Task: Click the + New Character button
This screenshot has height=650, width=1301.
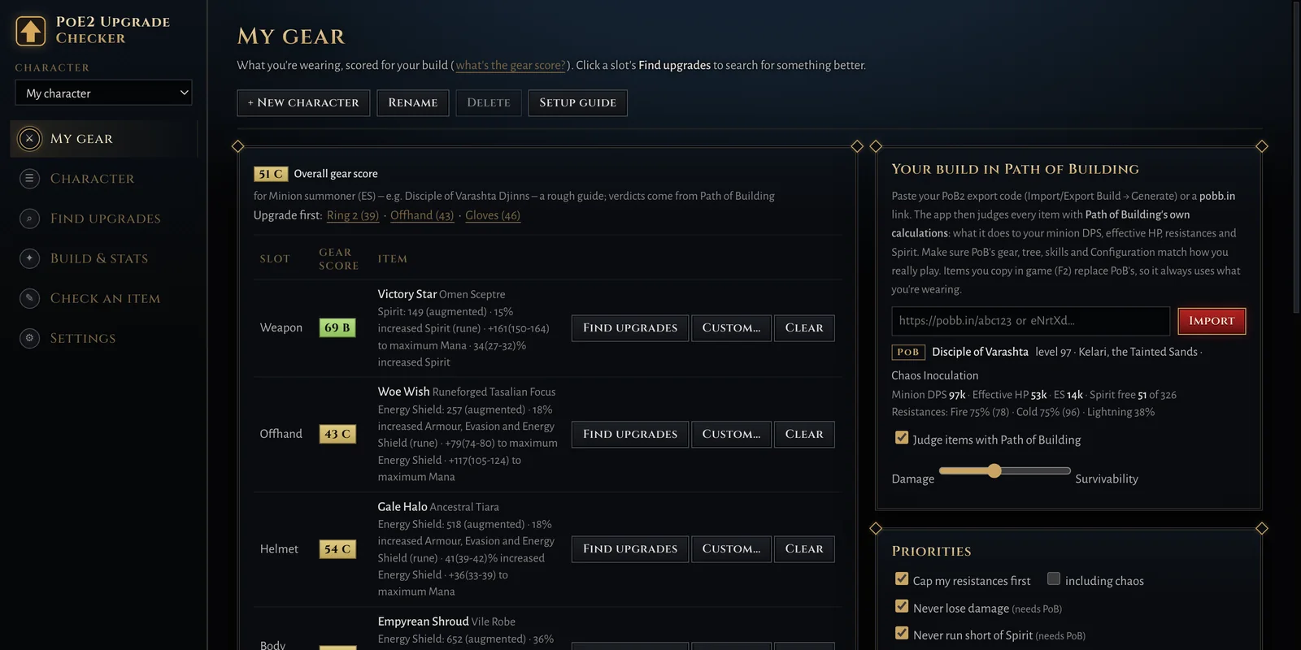Action: coord(303,103)
